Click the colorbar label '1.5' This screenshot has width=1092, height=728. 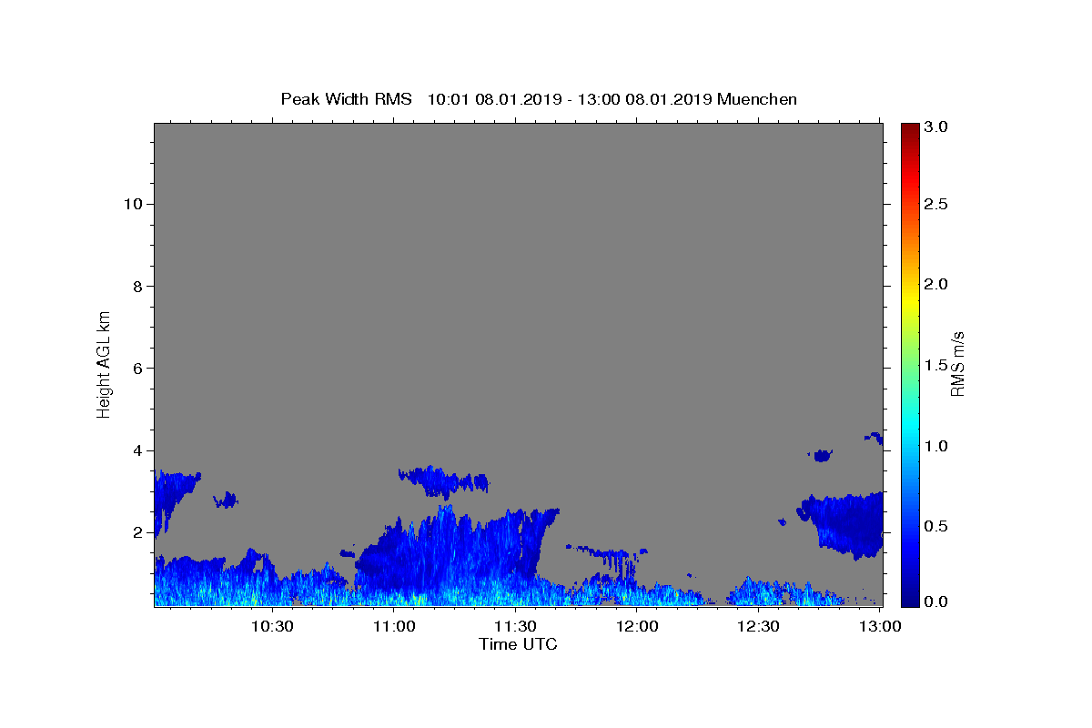point(937,365)
